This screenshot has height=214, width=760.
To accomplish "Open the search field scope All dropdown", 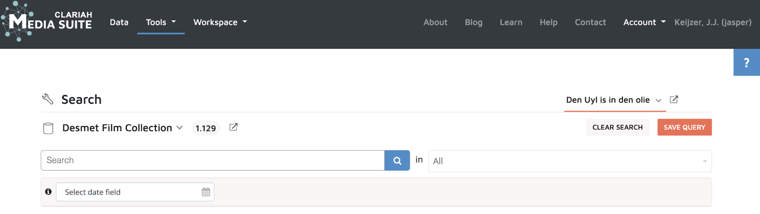I will click(x=569, y=161).
